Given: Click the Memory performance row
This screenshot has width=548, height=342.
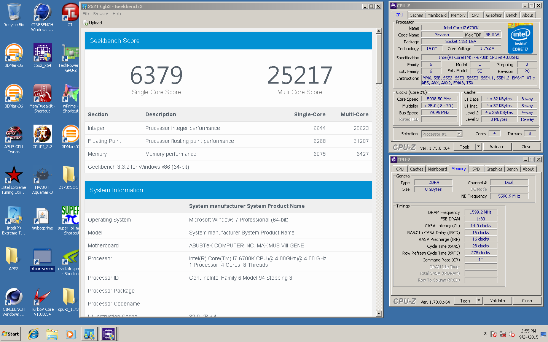Looking at the screenshot, I should 228,154.
